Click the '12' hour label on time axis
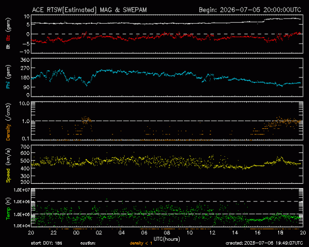The width and height of the screenshot is (309, 247). coord(212,233)
